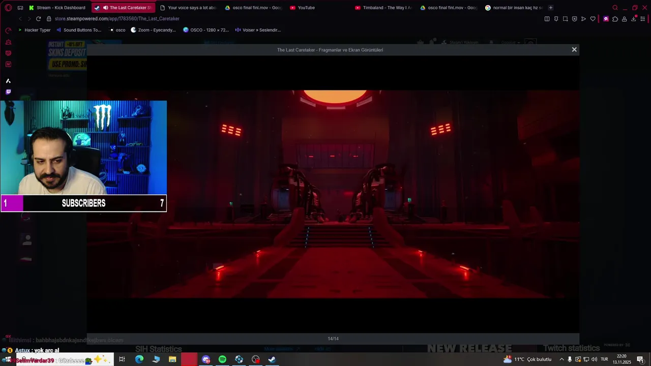651x366 pixels.
Task: Switch to normal bir insan Google tab
Action: pos(513,8)
